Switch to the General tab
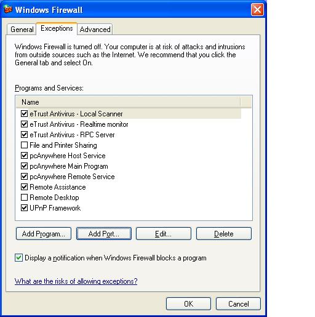The image size is (315, 317). tap(22, 30)
